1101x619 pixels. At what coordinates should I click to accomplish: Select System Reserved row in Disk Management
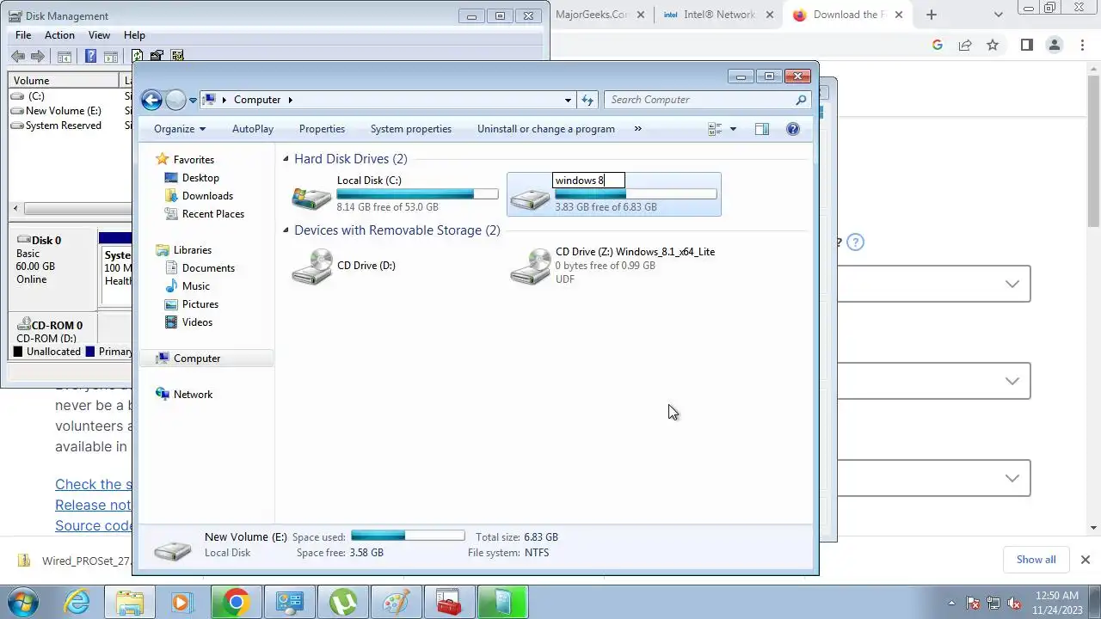63,126
